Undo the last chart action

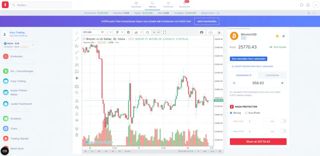(x=154, y=32)
